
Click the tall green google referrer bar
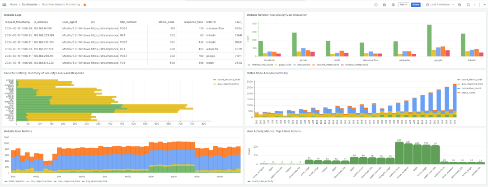point(429,41)
